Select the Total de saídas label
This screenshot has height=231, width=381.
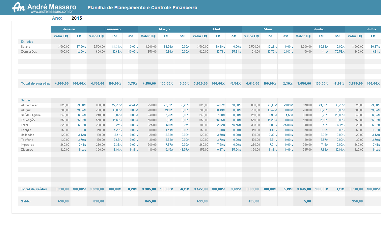(34, 189)
